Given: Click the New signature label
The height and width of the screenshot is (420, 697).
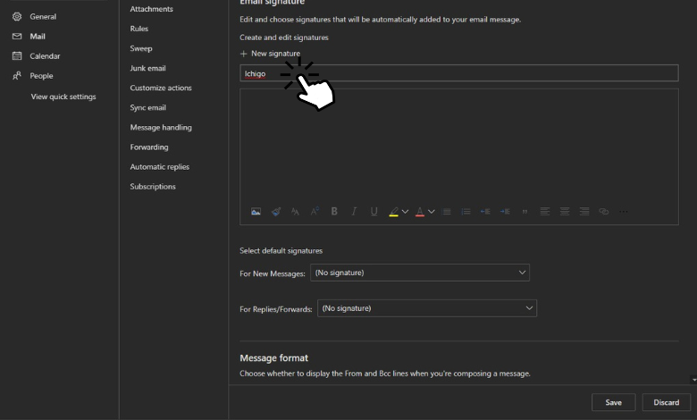Looking at the screenshot, I should tap(275, 54).
